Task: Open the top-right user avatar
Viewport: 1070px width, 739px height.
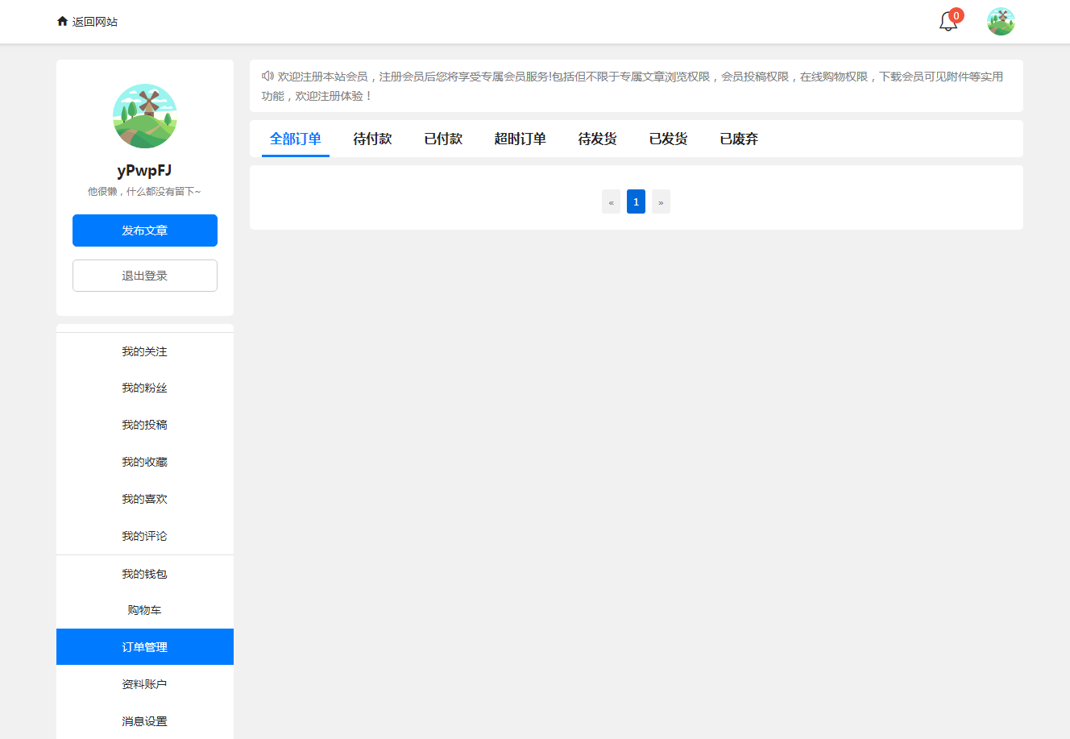Action: [x=1001, y=22]
